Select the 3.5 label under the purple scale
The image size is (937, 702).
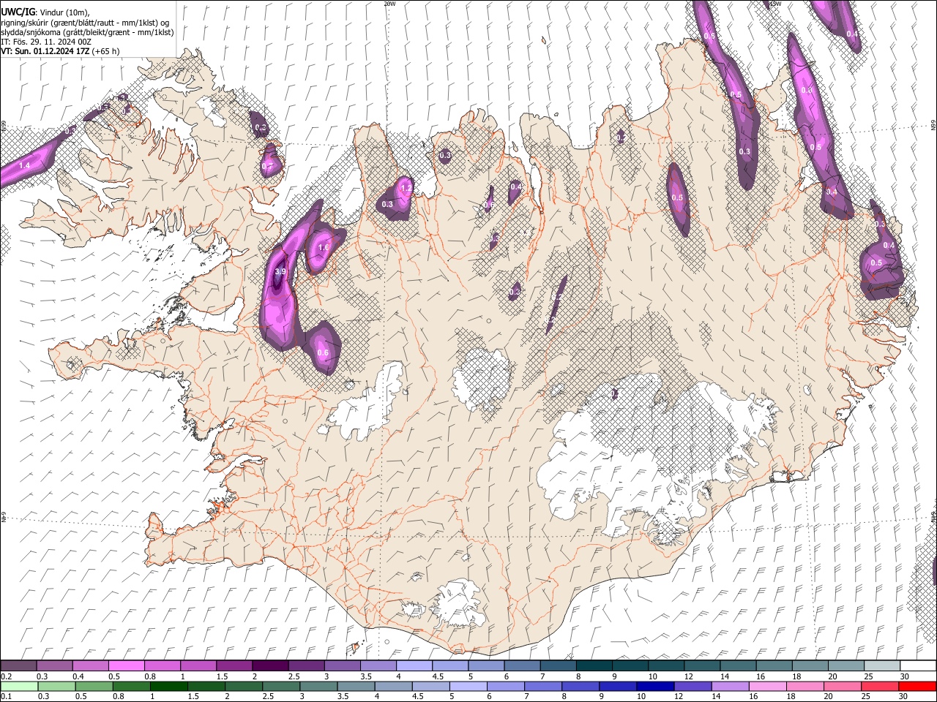[x=366, y=676]
